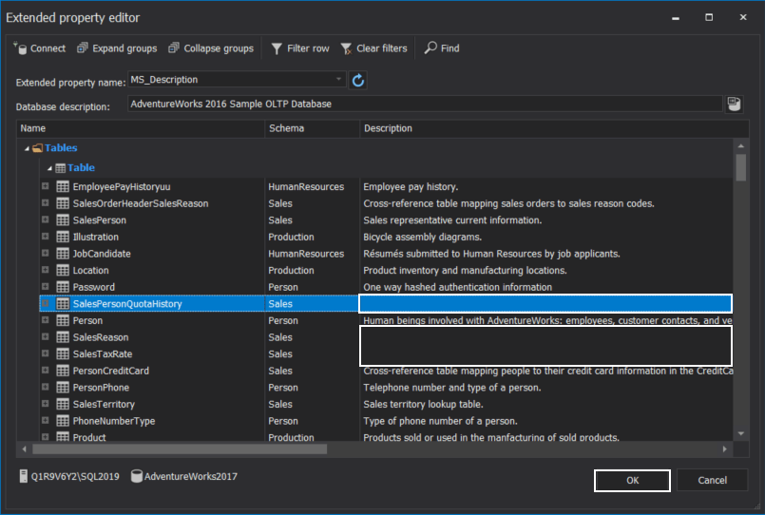Click the Database description input field
765x515 pixels.
(x=425, y=104)
